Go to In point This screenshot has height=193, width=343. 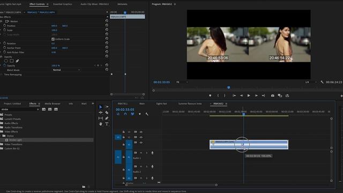coord(234,95)
